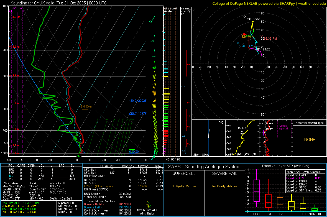The width and height of the screenshot is (327, 217).
Task: Click the 'WNDG = 0.0' value
Action: (58, 183)
